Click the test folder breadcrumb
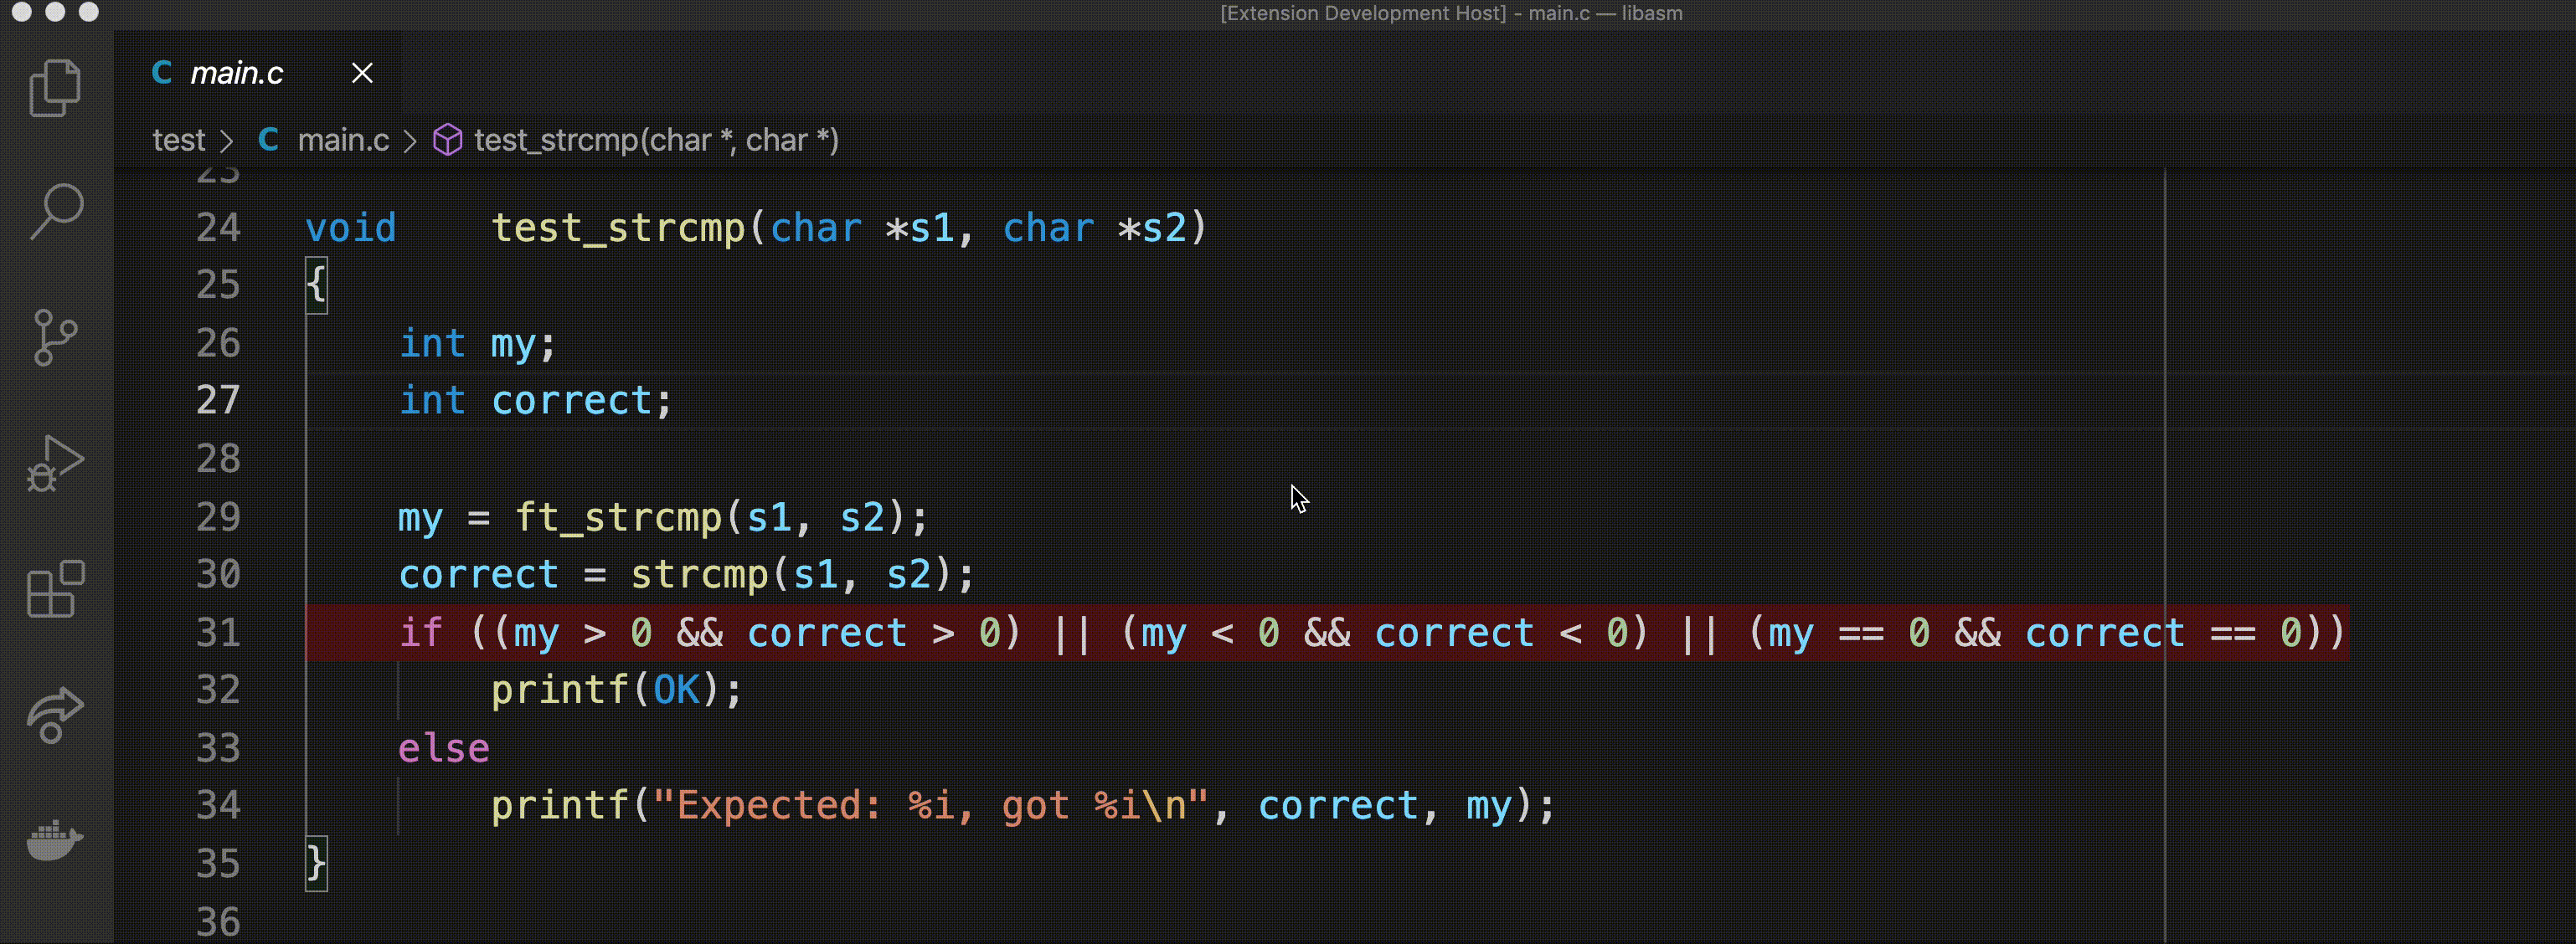 [178, 140]
